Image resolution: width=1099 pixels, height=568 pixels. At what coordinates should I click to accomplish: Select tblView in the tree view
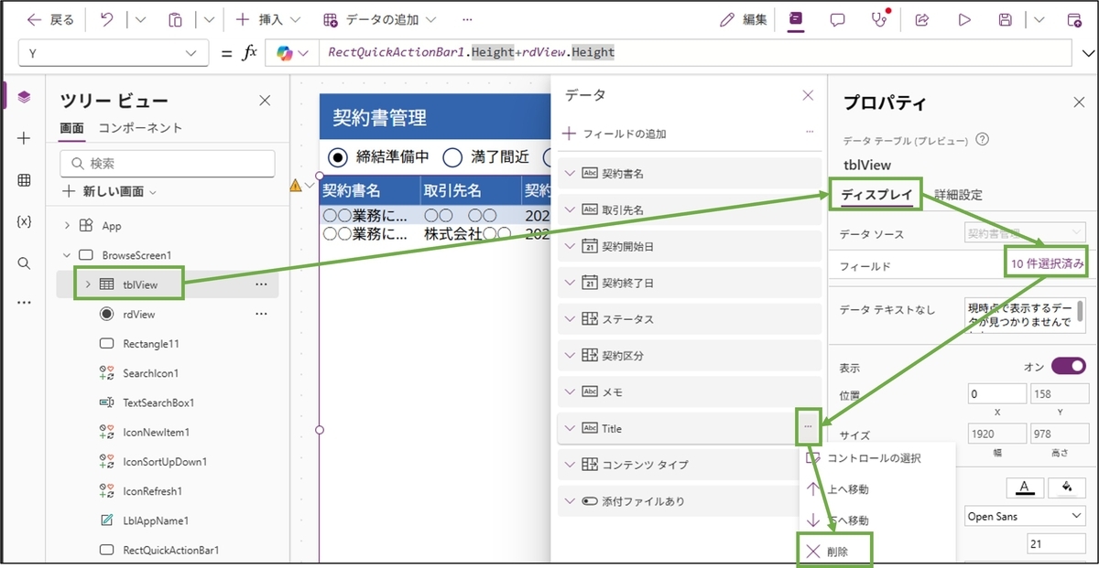click(140, 284)
